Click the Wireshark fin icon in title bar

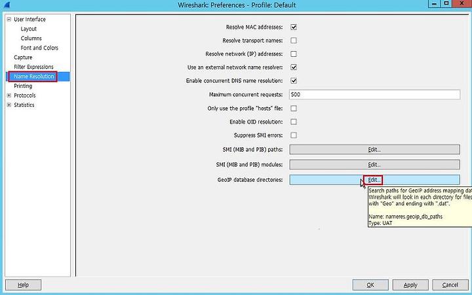coord(7,5)
